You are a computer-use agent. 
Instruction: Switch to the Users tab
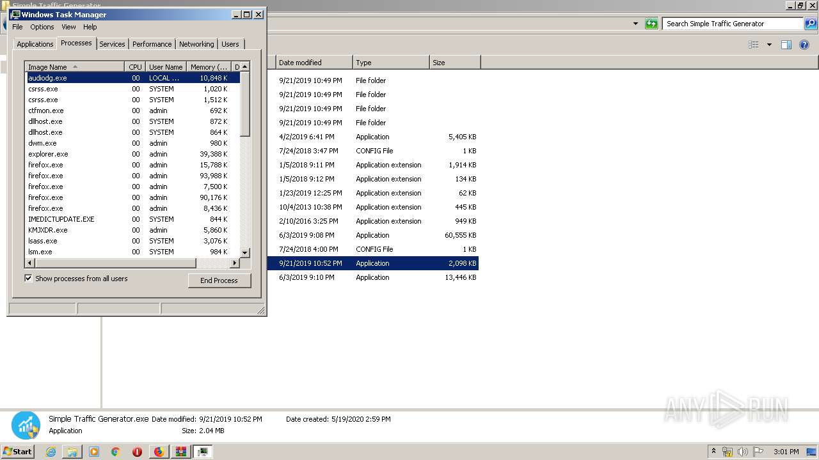tap(230, 44)
